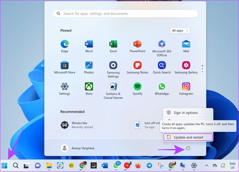Screen dimensions: 239x172
Task: Open Snipping Tool on the taskbar
Action: tap(160, 165)
